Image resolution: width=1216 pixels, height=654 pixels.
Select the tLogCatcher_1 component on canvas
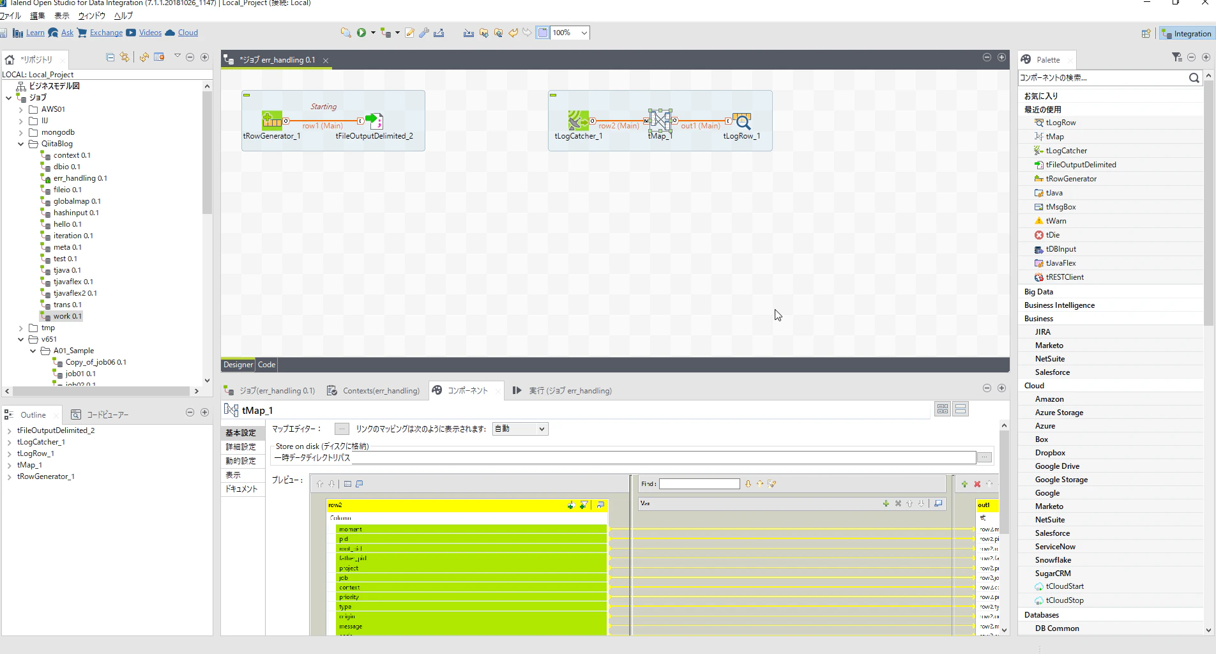(578, 120)
